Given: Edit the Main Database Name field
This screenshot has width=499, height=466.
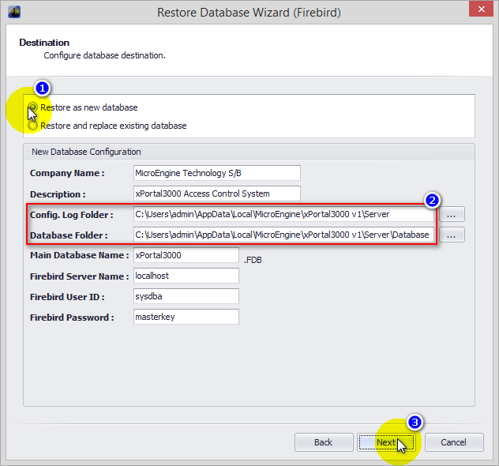Looking at the screenshot, I should pyautogui.click(x=186, y=255).
